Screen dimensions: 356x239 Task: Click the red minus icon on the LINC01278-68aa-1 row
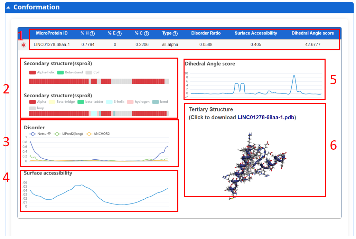click(x=24, y=45)
